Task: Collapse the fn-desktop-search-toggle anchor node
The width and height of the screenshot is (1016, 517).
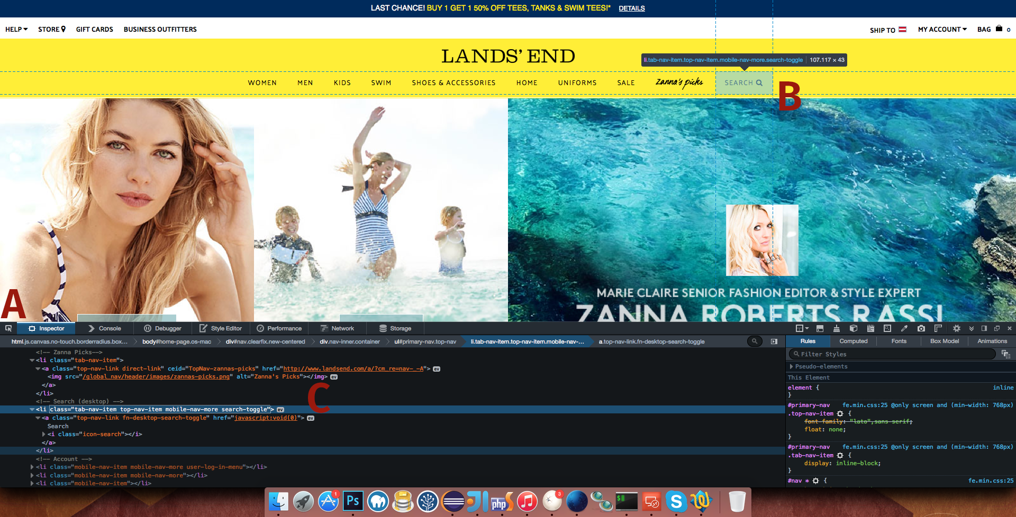Action: pyautogui.click(x=38, y=418)
